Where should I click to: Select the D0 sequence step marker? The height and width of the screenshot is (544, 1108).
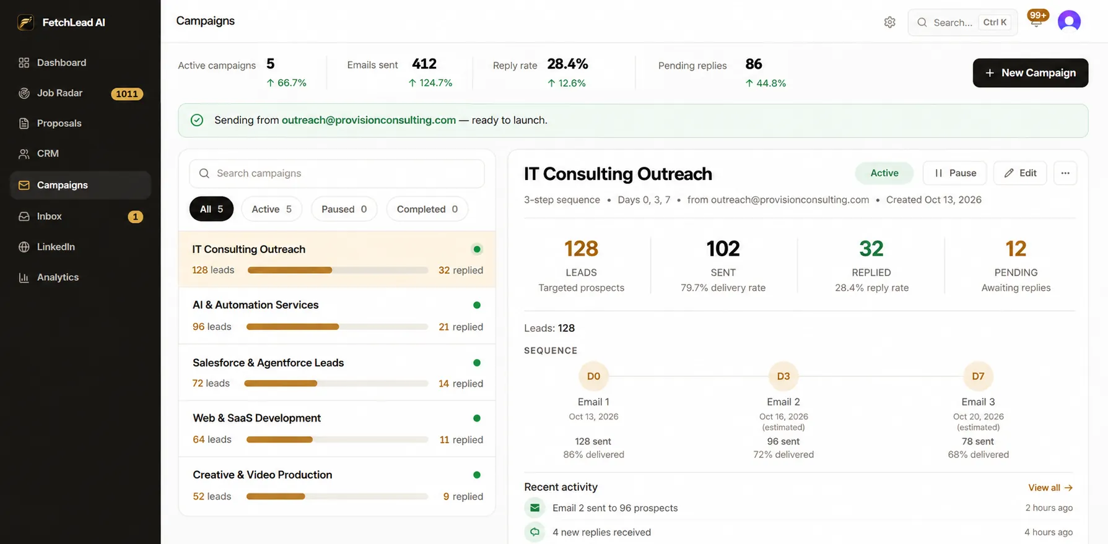click(x=593, y=376)
